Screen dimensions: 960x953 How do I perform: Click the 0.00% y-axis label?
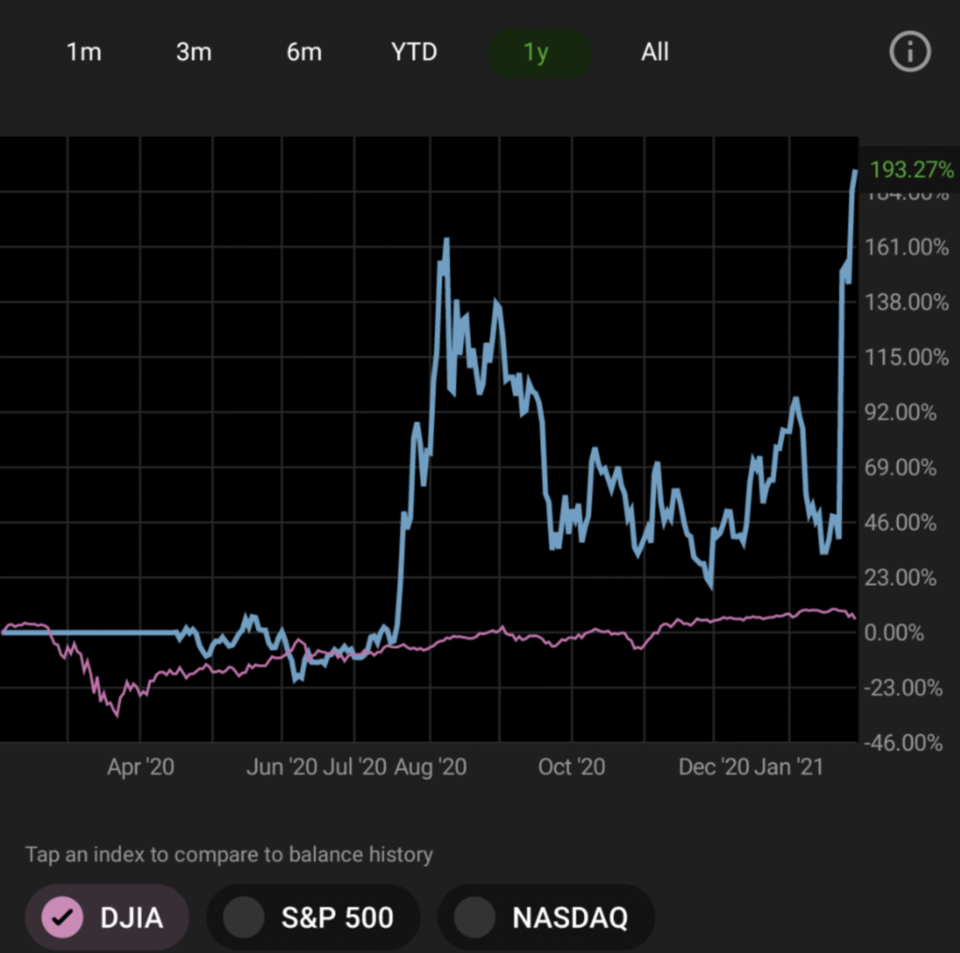(x=904, y=633)
